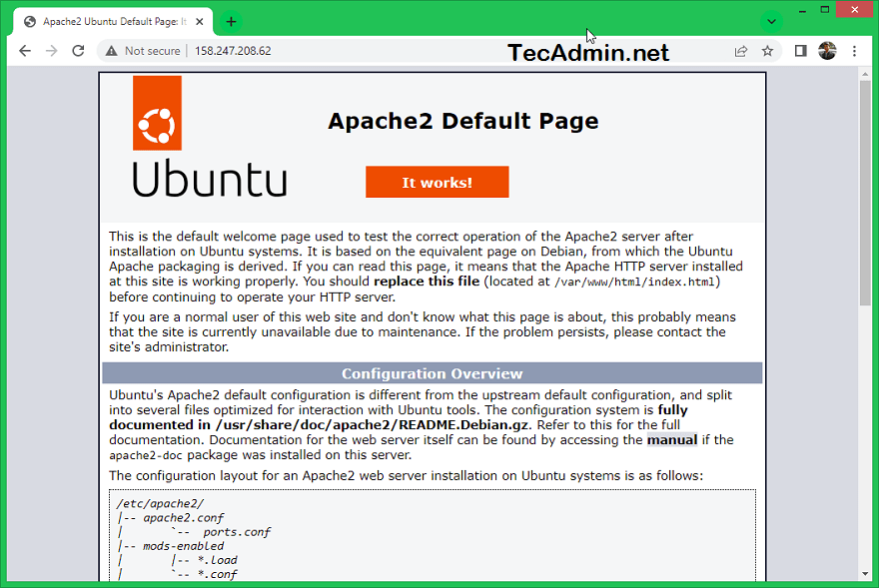
Task: Open the "manual" link in the documentation paragraph
Action: click(672, 440)
